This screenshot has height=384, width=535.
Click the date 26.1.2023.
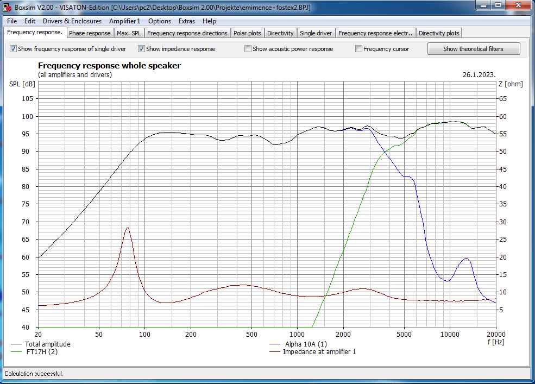479,75
